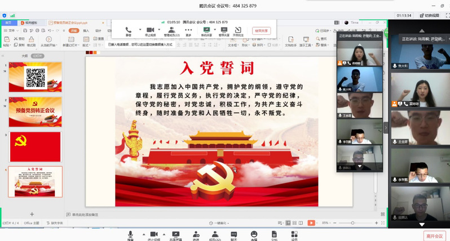Switch slide panel to Outline (大纲) view
The width and height of the screenshot is (450, 241).
(x=25, y=56)
